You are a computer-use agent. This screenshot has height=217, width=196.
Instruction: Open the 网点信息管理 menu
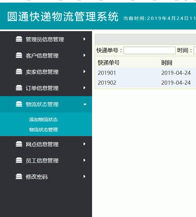(x=42, y=144)
